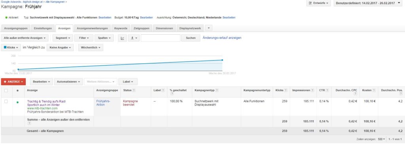Toggle the chart view icon
405x145 pixels.
click(x=123, y=38)
